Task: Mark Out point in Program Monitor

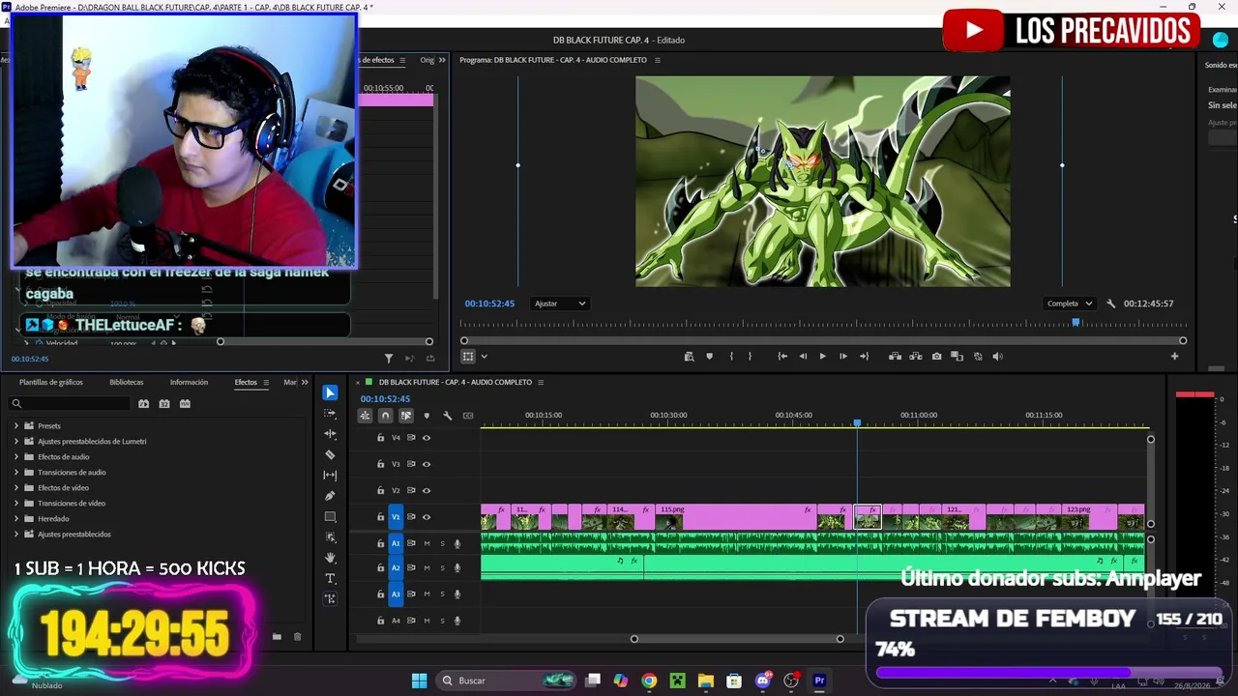Action: tap(750, 356)
